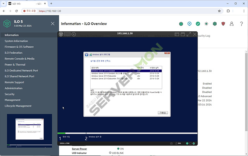Select Windows Server 2019 Standard desktop experience row
This screenshot has height=156, width=248.
(x=126, y=73)
